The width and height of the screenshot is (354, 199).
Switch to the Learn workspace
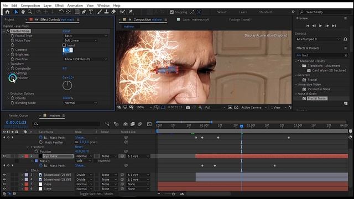pyautogui.click(x=243, y=12)
